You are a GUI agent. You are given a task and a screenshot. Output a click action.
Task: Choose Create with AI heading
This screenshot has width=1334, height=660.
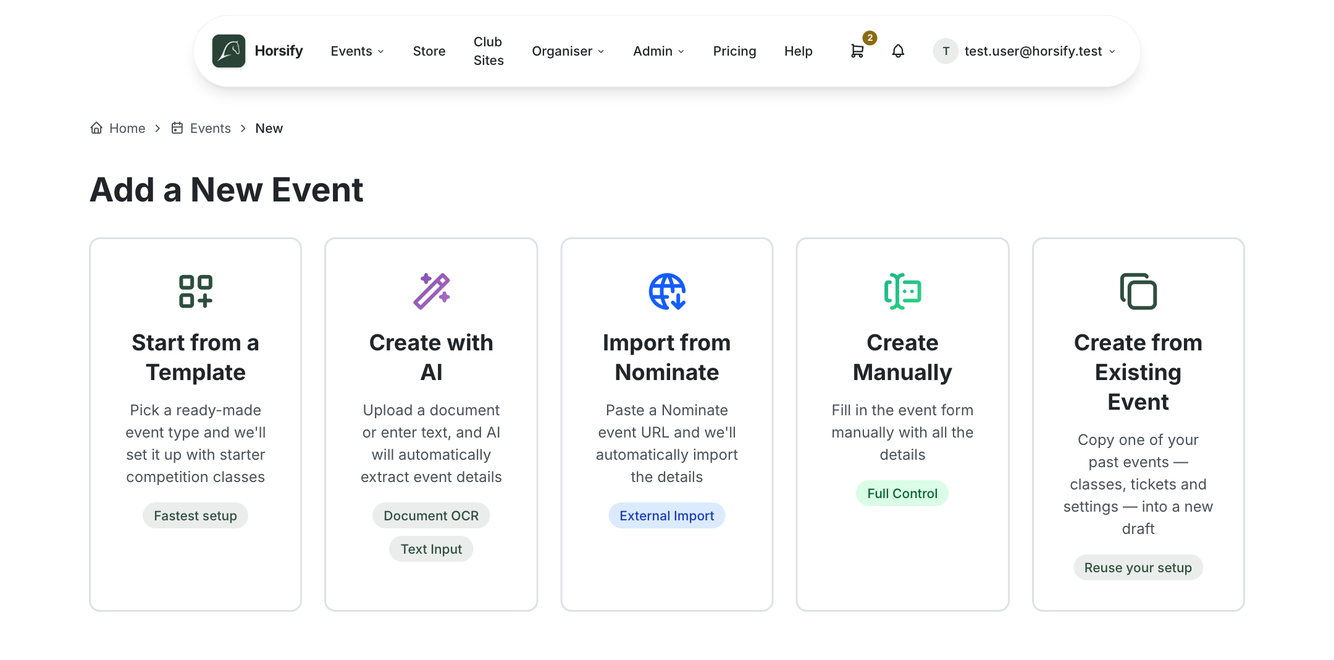tap(431, 357)
